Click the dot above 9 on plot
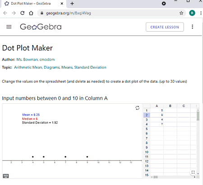The height and width of the screenshot is (185, 203). coord(87,157)
